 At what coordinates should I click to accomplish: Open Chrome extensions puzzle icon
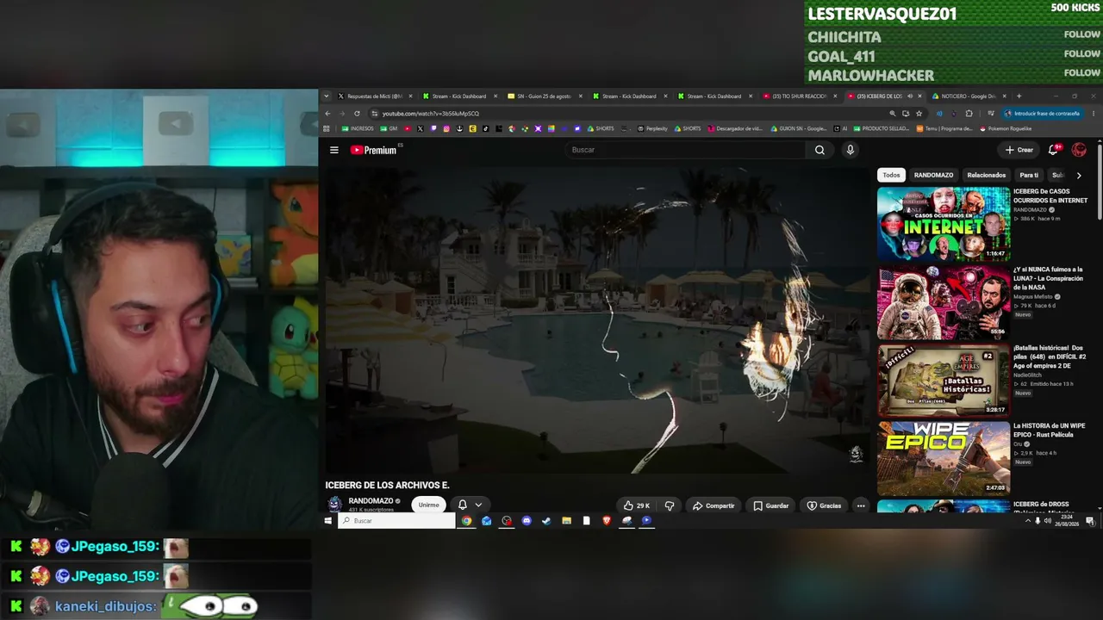pyautogui.click(x=969, y=114)
